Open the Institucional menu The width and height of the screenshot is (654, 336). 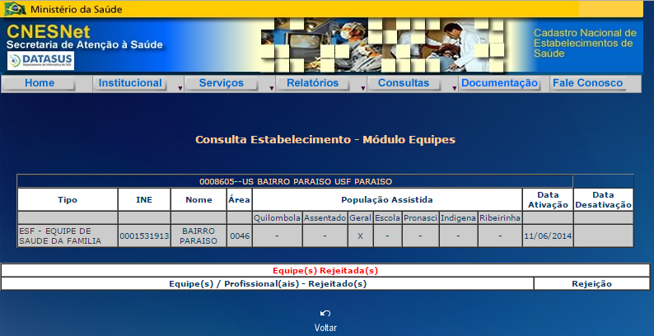pos(129,83)
